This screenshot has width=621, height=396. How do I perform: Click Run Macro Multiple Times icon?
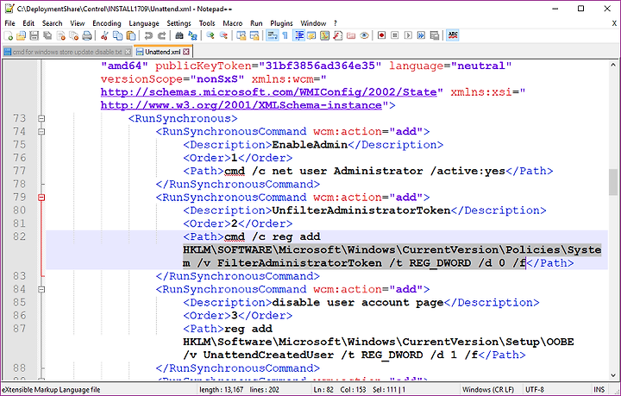click(x=421, y=36)
